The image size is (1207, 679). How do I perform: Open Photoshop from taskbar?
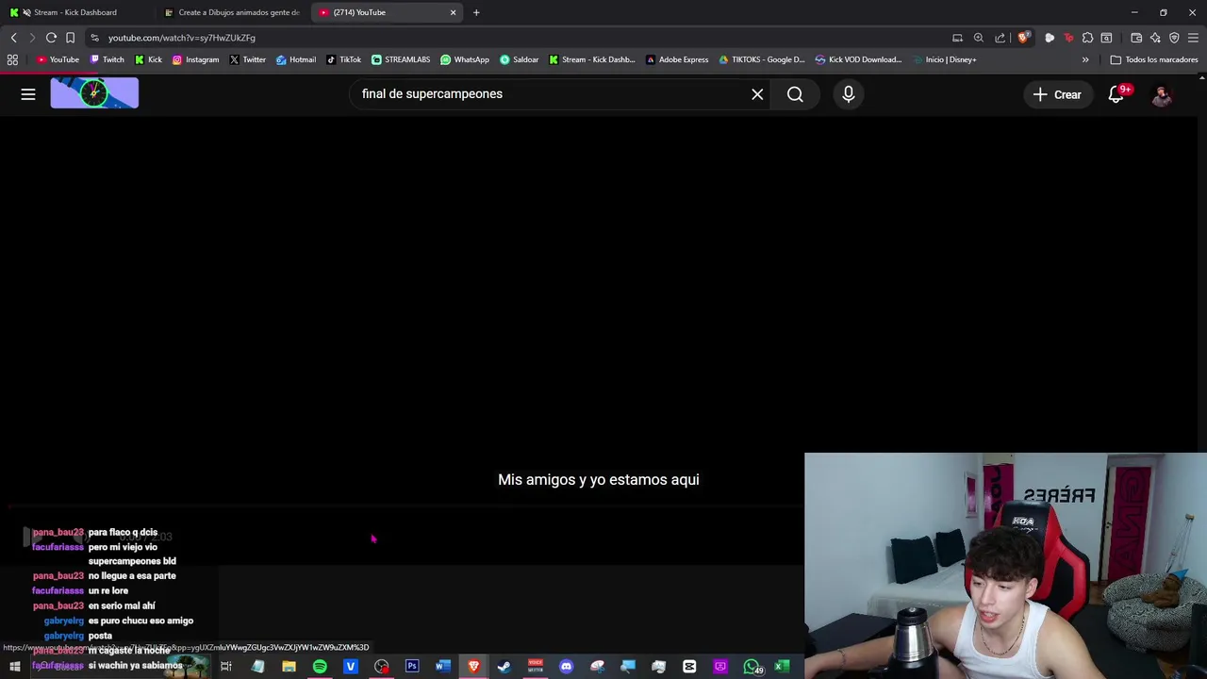point(412,667)
